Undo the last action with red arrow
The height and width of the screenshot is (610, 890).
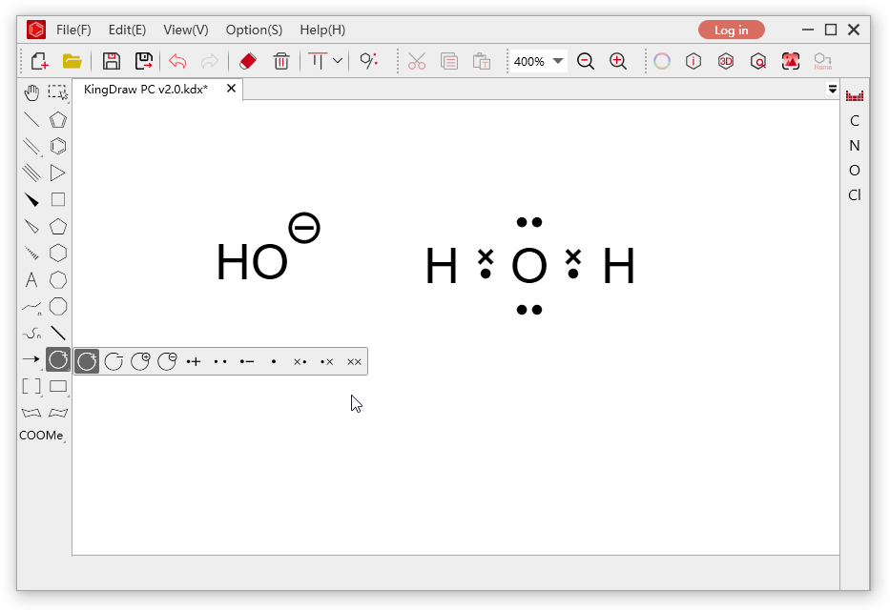[177, 61]
